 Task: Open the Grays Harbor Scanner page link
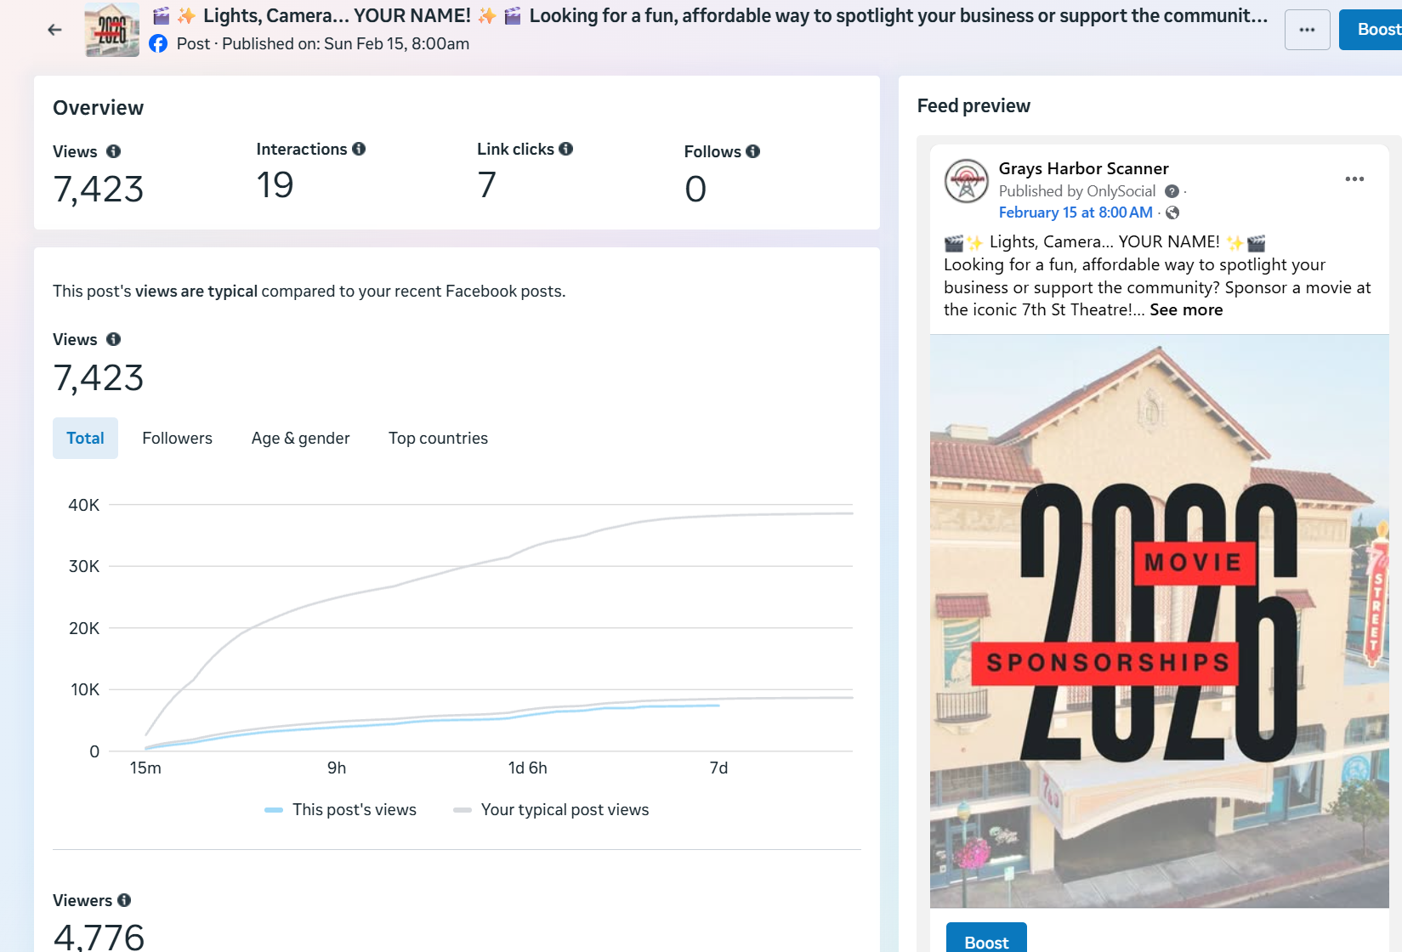1083,168
